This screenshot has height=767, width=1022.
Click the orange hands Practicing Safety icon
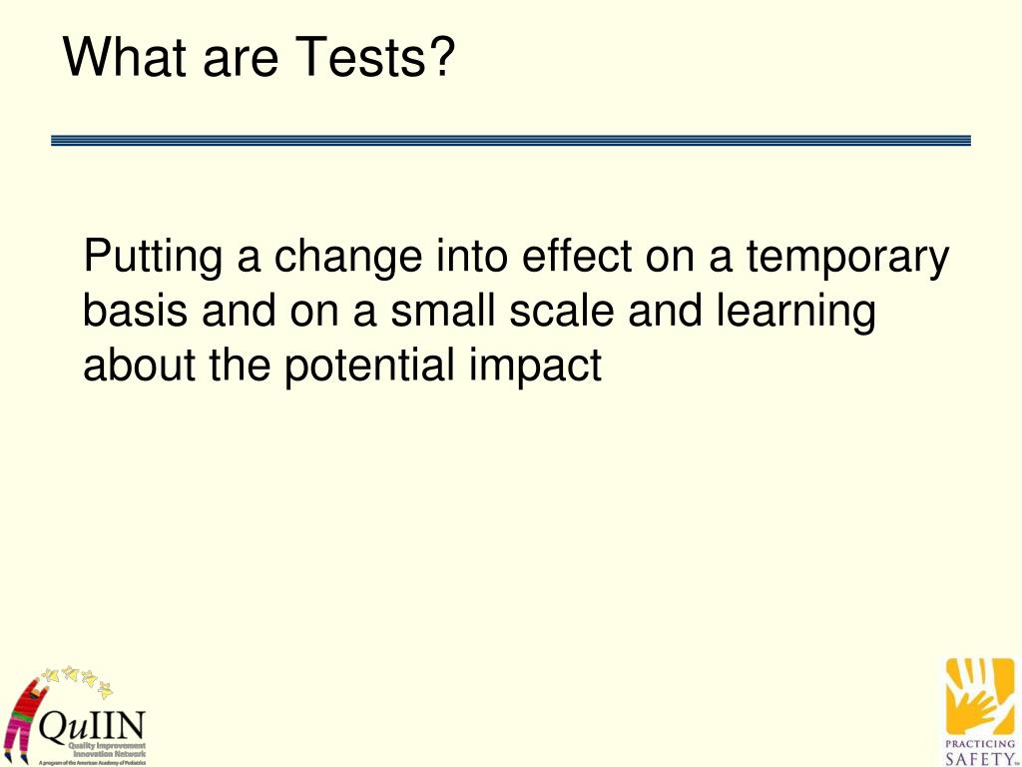(x=981, y=695)
